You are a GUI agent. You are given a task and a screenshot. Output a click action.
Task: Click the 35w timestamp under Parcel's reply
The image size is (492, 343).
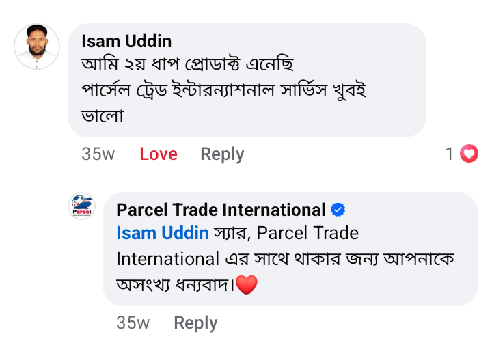pos(133,323)
